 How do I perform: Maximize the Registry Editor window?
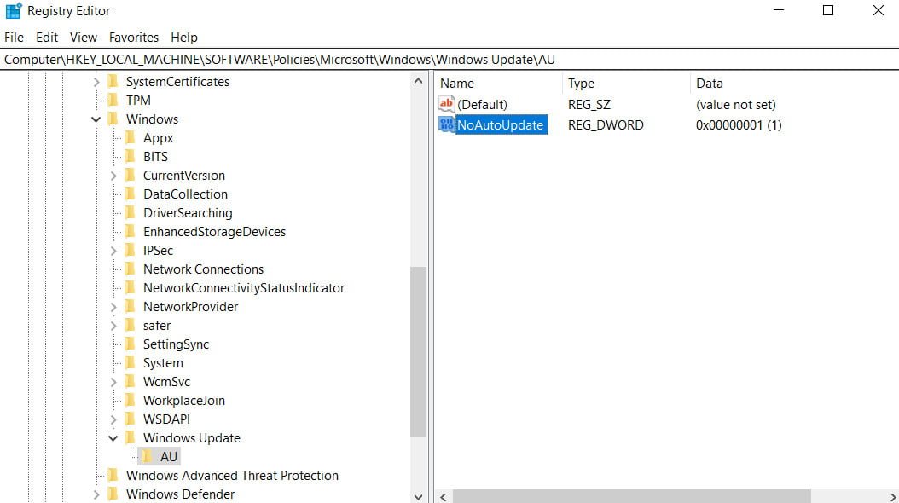pyautogui.click(x=828, y=10)
